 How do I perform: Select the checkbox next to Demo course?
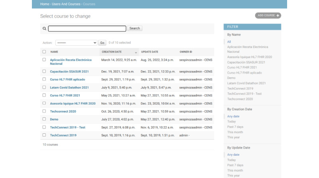(44, 119)
